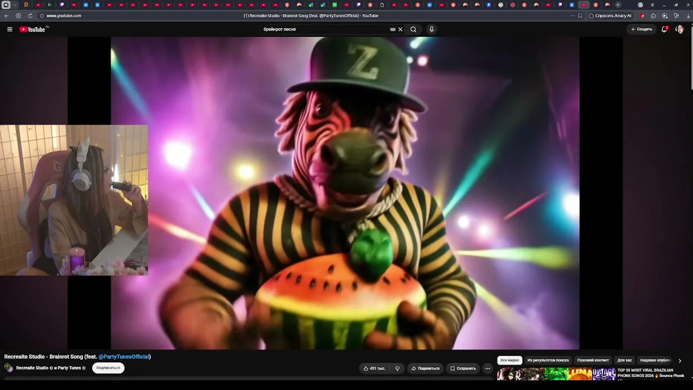Click the 'Сохранить' save button

463,368
